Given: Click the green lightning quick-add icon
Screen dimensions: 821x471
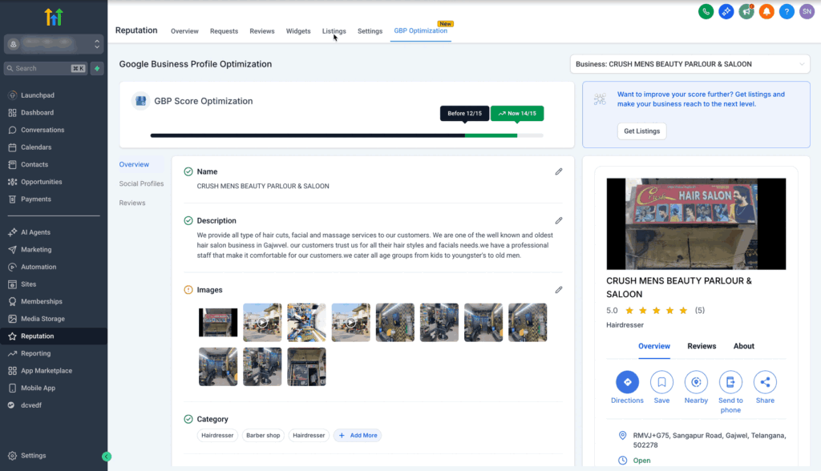Looking at the screenshot, I should tap(97, 69).
